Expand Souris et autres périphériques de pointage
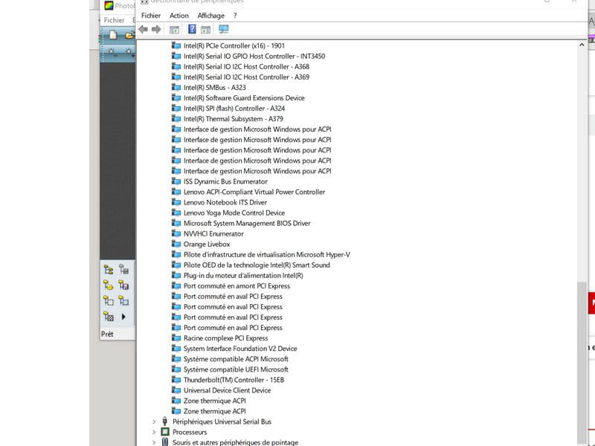The image size is (595, 446). point(154,442)
